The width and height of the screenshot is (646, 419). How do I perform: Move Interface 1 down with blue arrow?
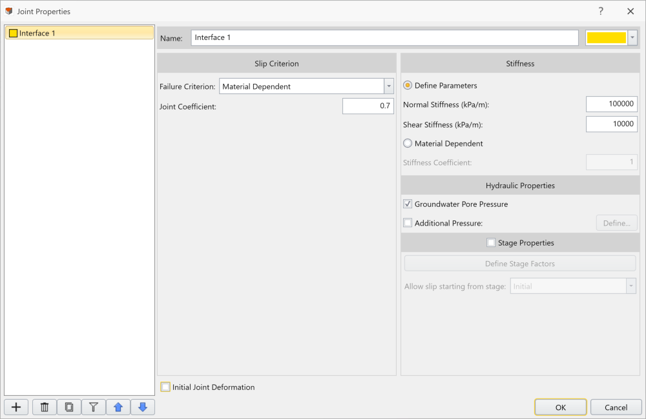coord(143,407)
